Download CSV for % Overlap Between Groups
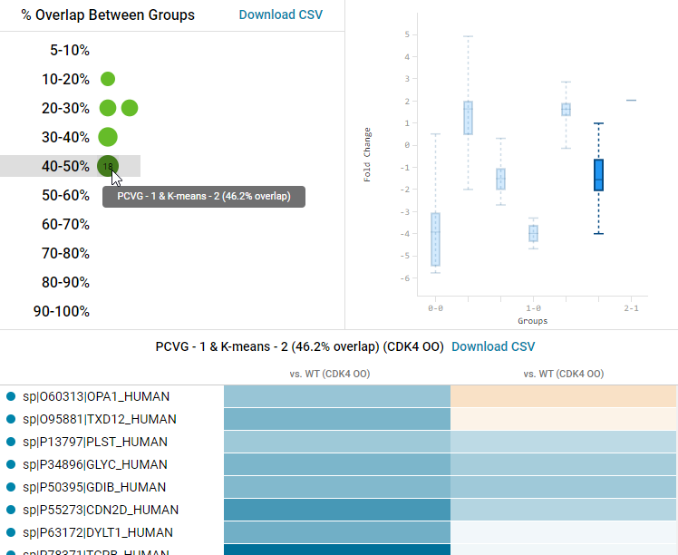678x555 pixels. coord(280,15)
